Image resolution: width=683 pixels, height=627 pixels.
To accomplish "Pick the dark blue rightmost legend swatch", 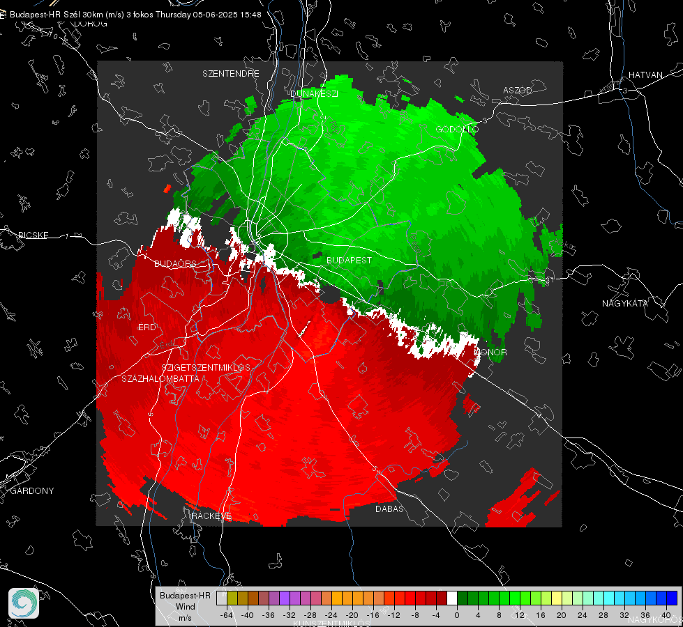I will pos(672,598).
